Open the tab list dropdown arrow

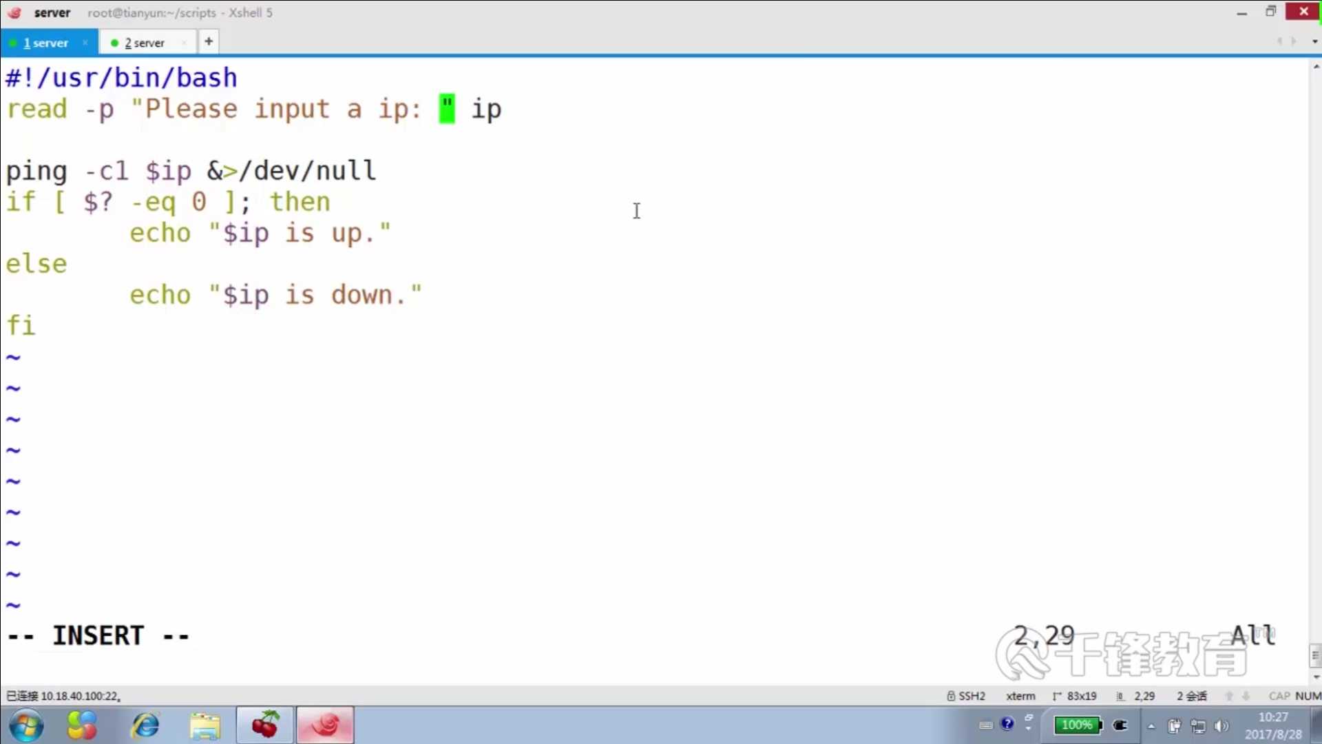[x=1314, y=41]
